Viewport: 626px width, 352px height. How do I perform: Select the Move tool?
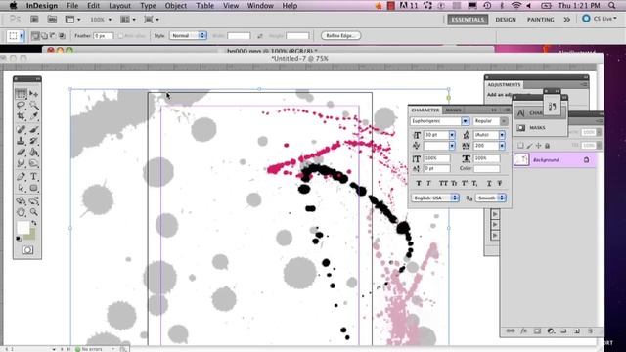pos(34,94)
